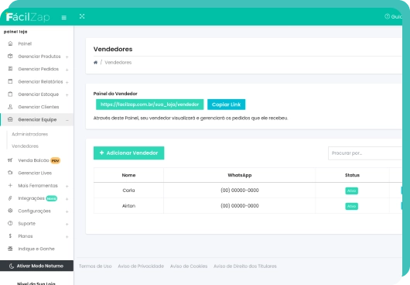The height and width of the screenshot is (285, 410).
Task: Click Copiar Link button
Action: (226, 105)
